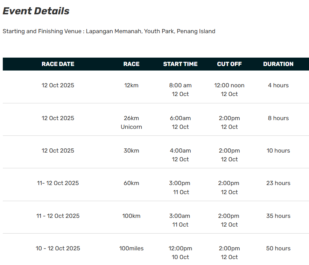Image resolution: width=309 pixels, height=265 pixels.
Task: Select the 4:00am start time cell
Action: click(x=180, y=151)
